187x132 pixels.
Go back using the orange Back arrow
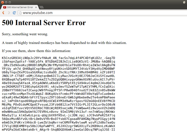[x=3, y=13]
